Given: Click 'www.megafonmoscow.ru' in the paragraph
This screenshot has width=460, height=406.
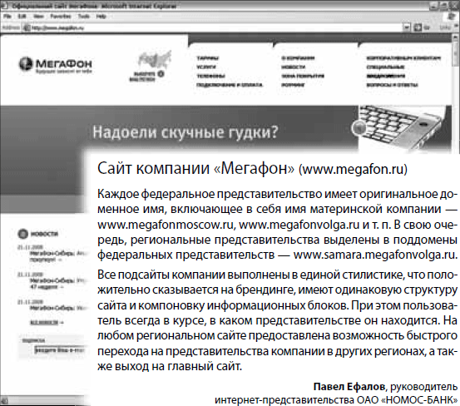Looking at the screenshot, I should click(x=166, y=225).
